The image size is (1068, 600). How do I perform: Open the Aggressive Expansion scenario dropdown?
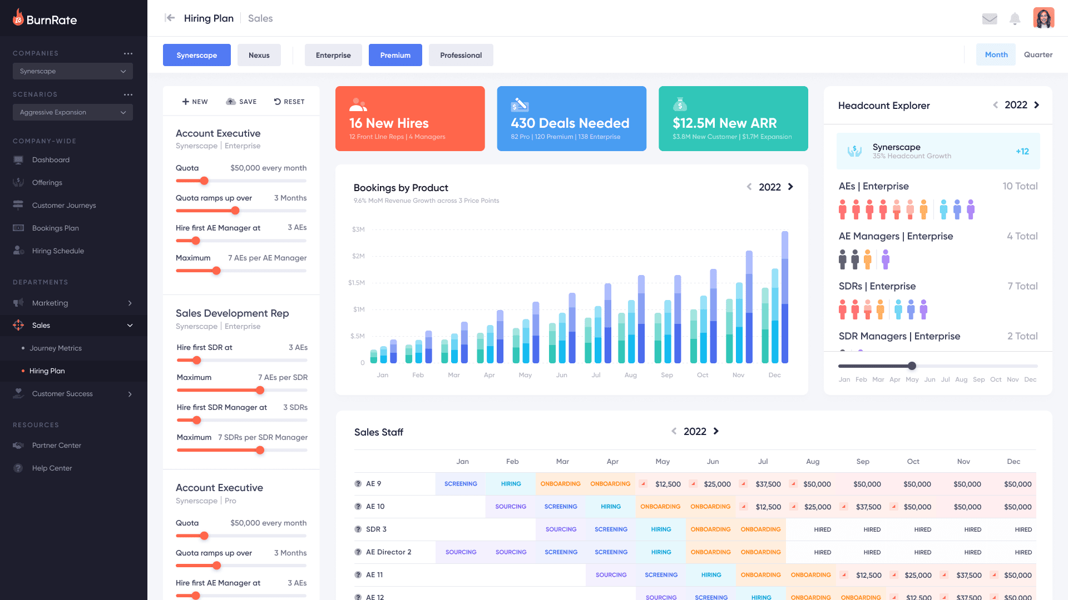point(72,112)
